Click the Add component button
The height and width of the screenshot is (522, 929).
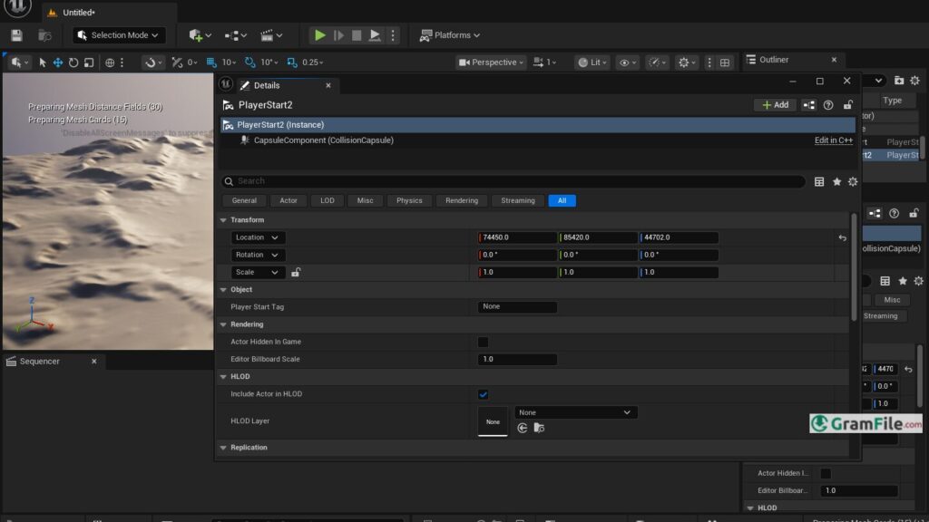775,105
